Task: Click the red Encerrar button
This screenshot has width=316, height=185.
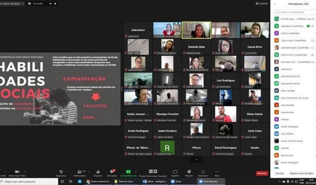Action: [262, 173]
